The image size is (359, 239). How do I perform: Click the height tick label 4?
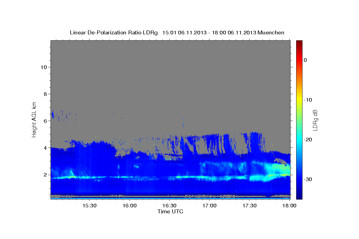(45, 148)
